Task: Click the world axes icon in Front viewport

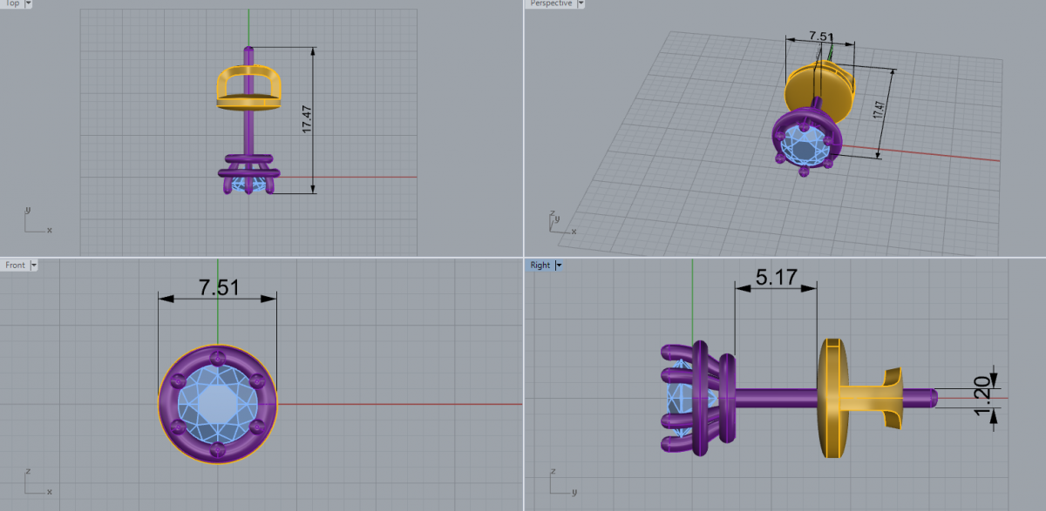Action: click(x=35, y=482)
